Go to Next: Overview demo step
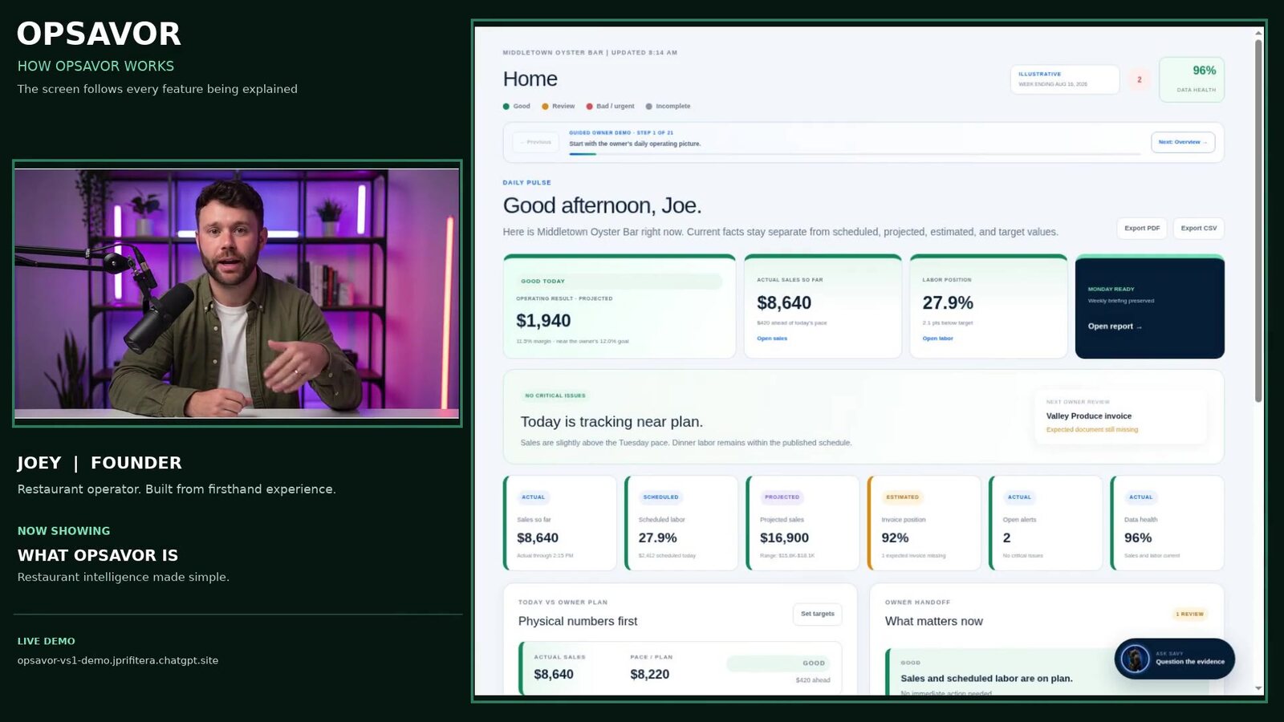Screen dimensions: 1284x722 click(1183, 142)
